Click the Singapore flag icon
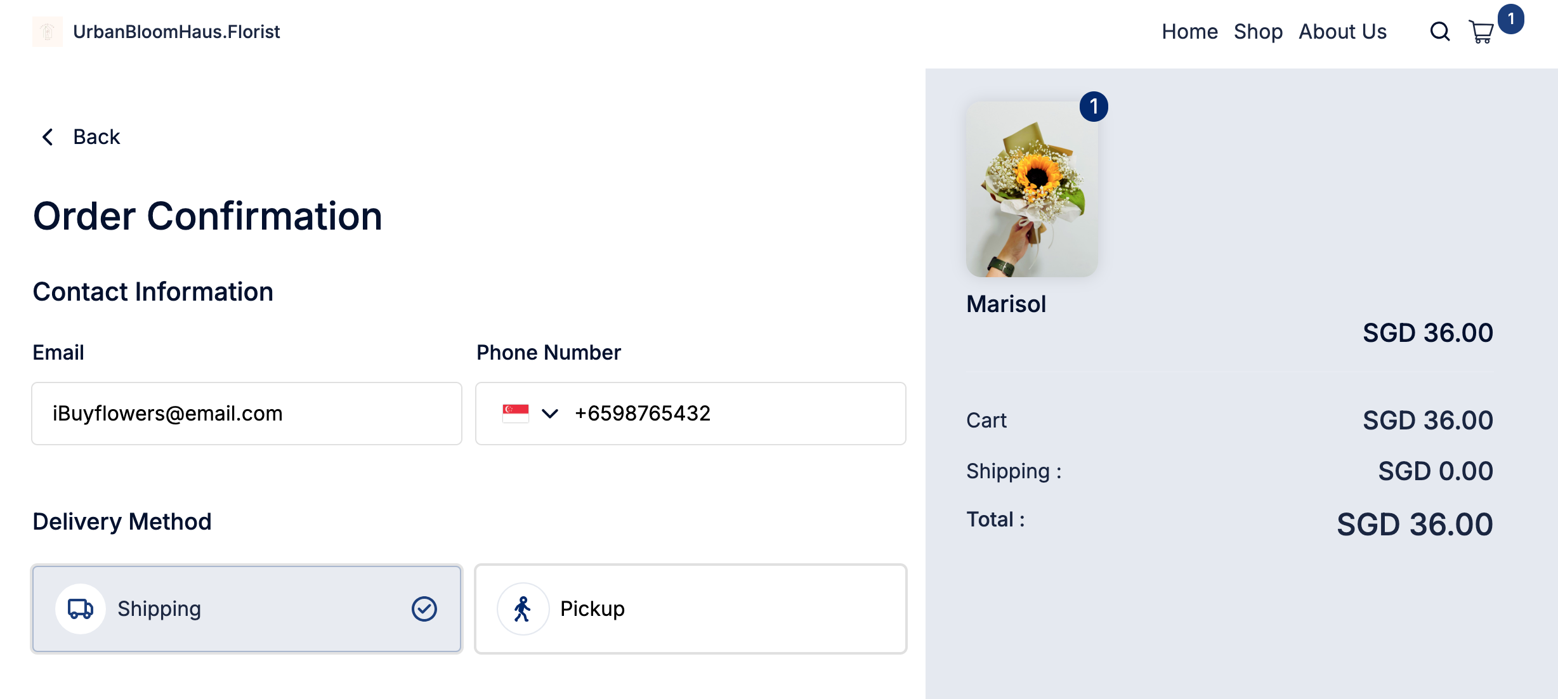 click(515, 414)
